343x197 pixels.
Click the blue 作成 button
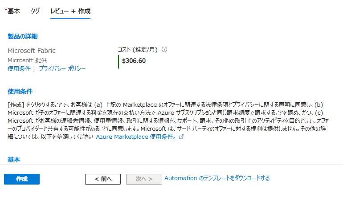pyautogui.click(x=22, y=179)
